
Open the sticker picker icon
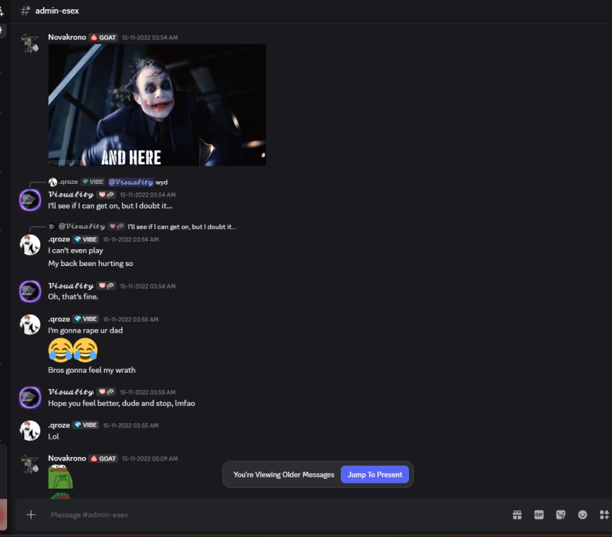tap(561, 515)
